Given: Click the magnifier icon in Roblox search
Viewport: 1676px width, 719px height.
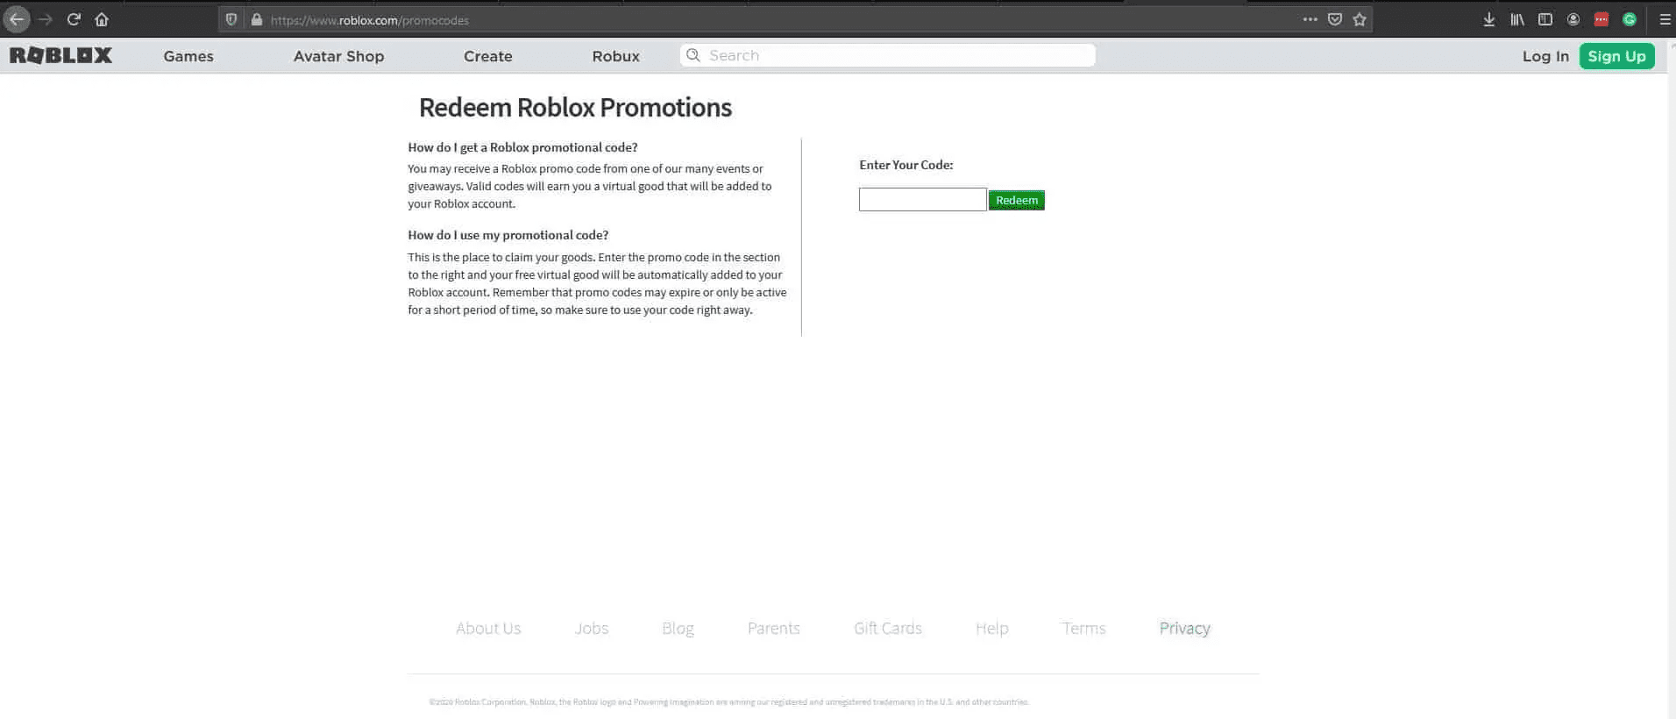Looking at the screenshot, I should pyautogui.click(x=693, y=55).
